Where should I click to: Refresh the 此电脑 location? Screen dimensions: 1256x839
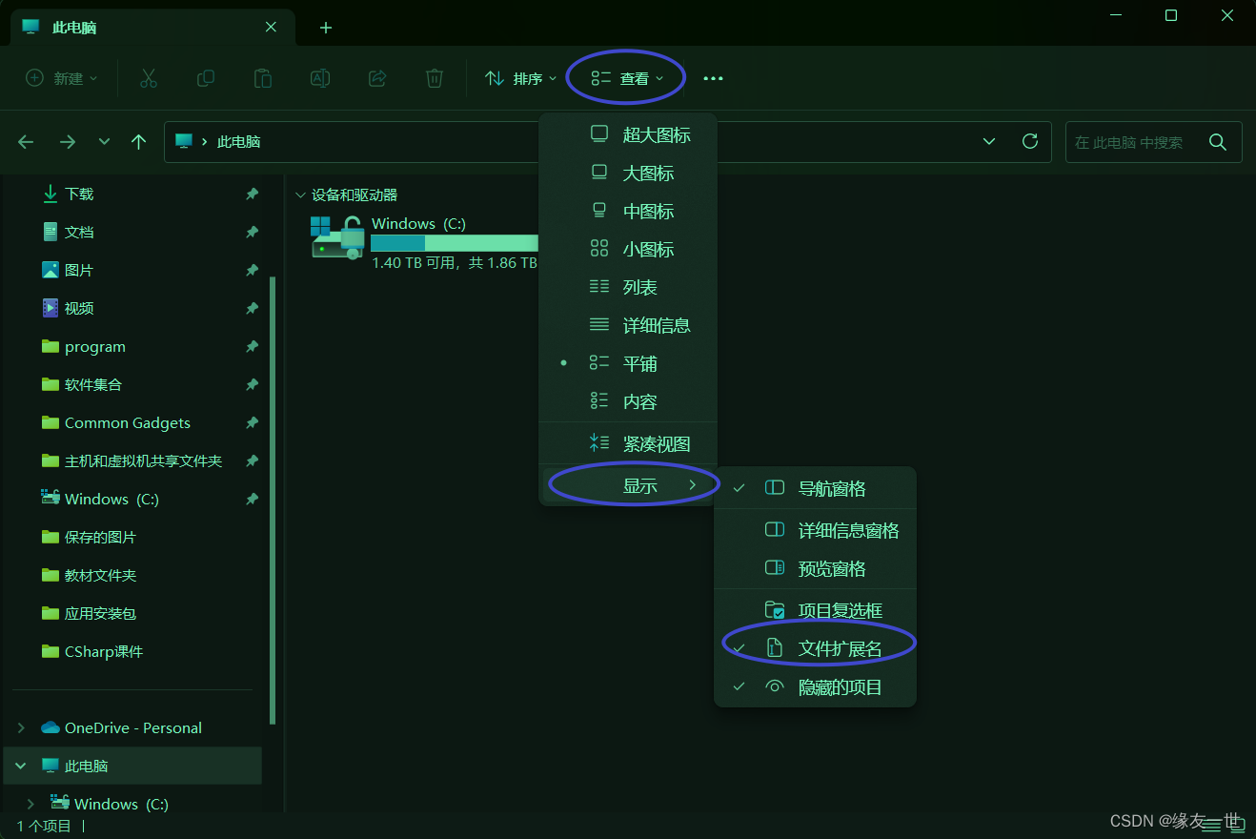1030,141
